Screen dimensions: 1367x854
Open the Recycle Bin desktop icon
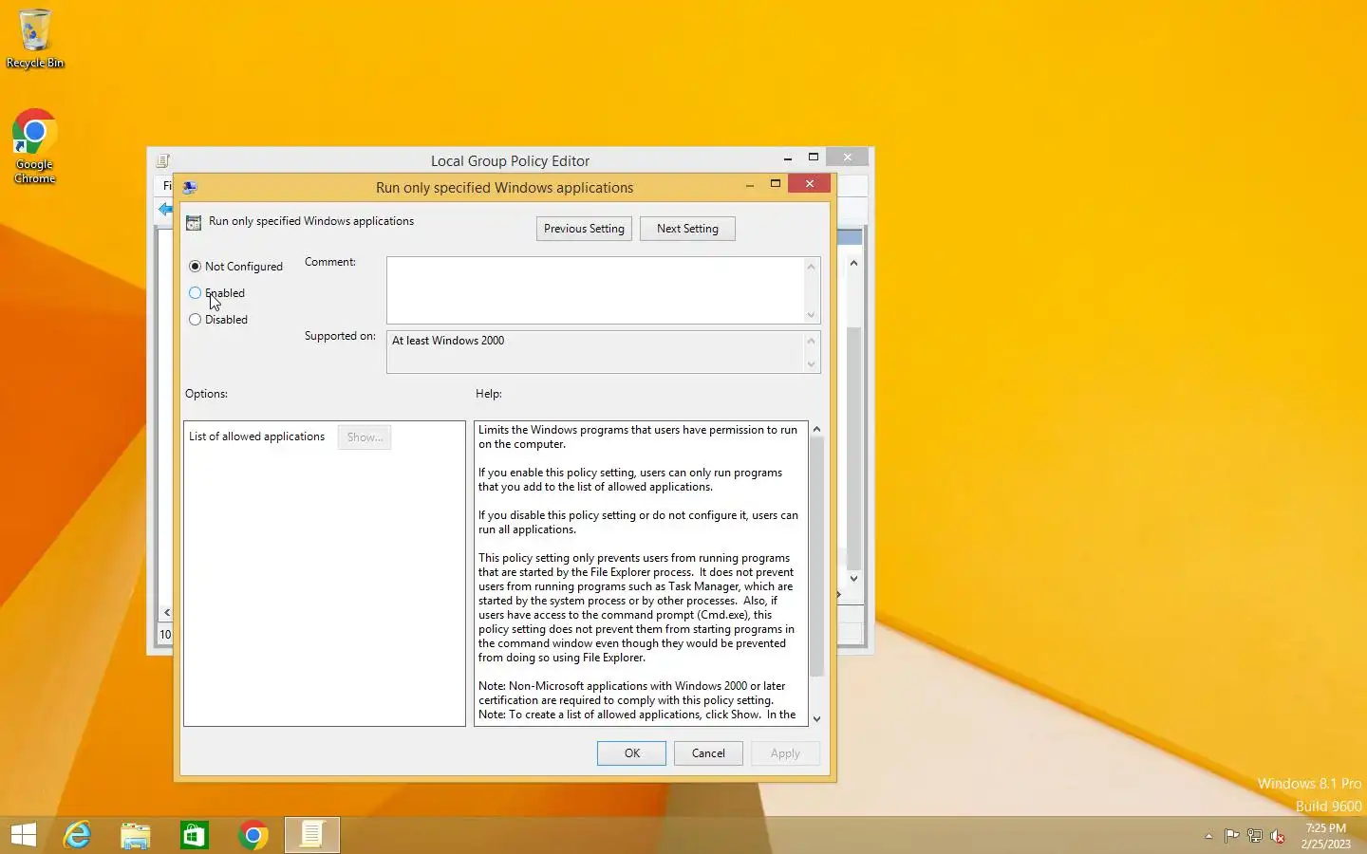pyautogui.click(x=35, y=39)
